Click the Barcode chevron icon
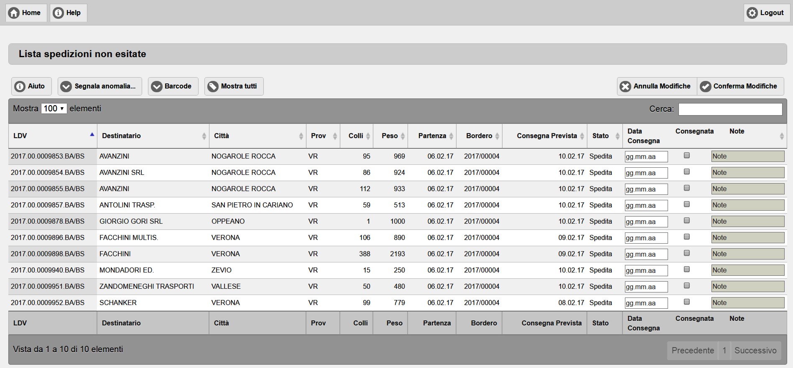The height and width of the screenshot is (368, 793). click(156, 86)
